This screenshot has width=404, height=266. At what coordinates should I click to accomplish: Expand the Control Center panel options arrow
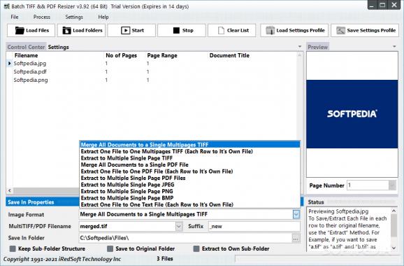coord(300,47)
